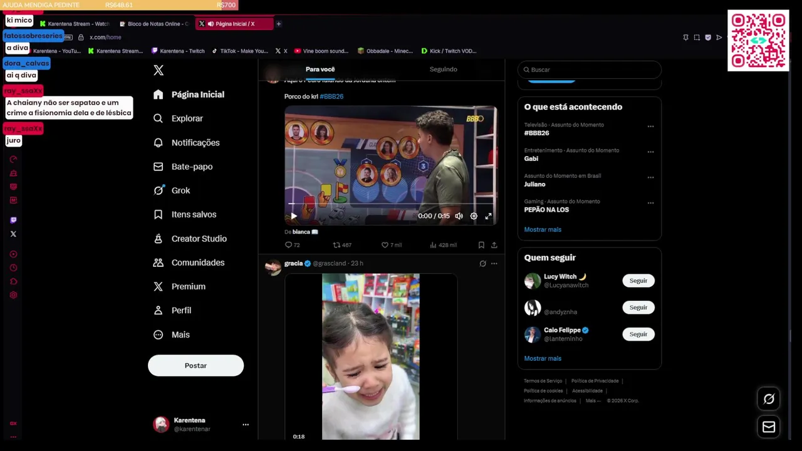Open more options for Juliano trend

coord(650,177)
